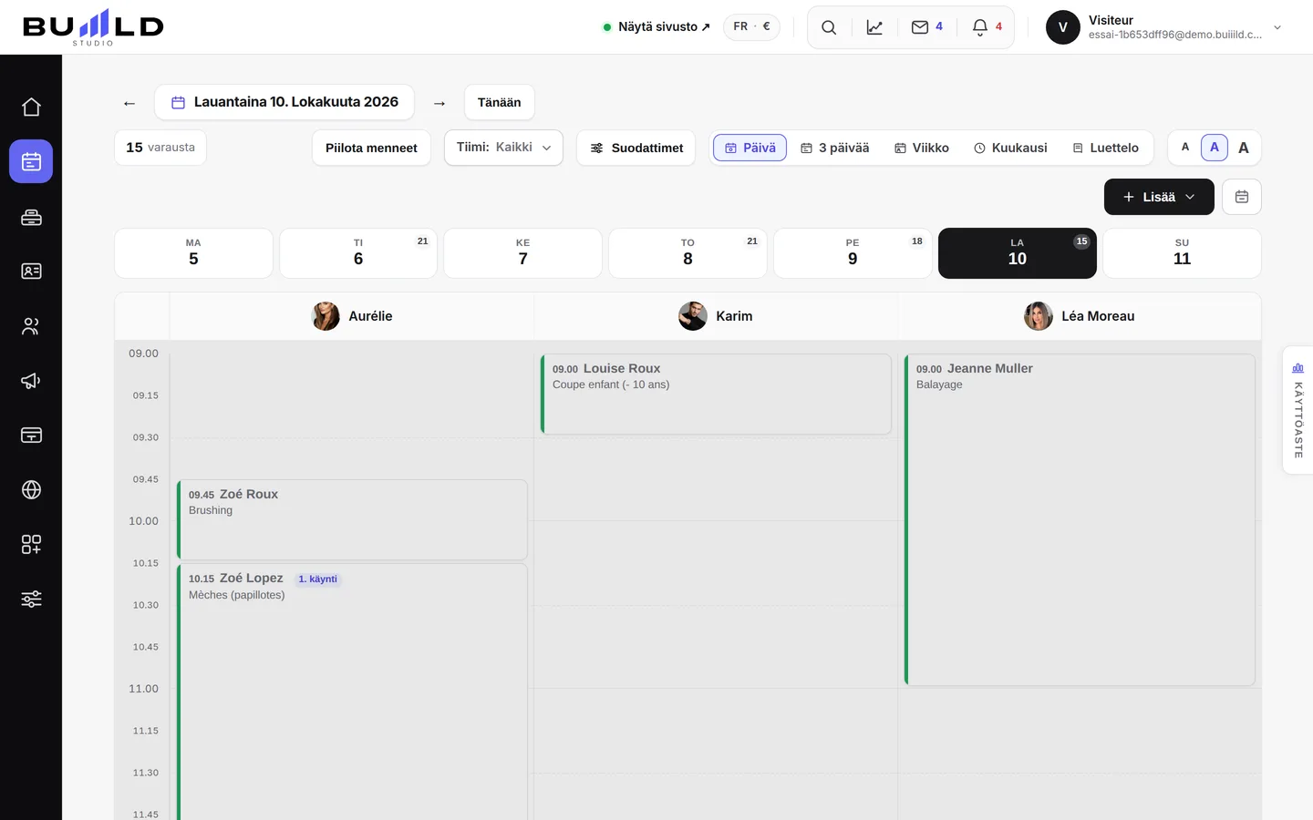
Task: Expand the Lisää add menu
Action: coord(1159,197)
